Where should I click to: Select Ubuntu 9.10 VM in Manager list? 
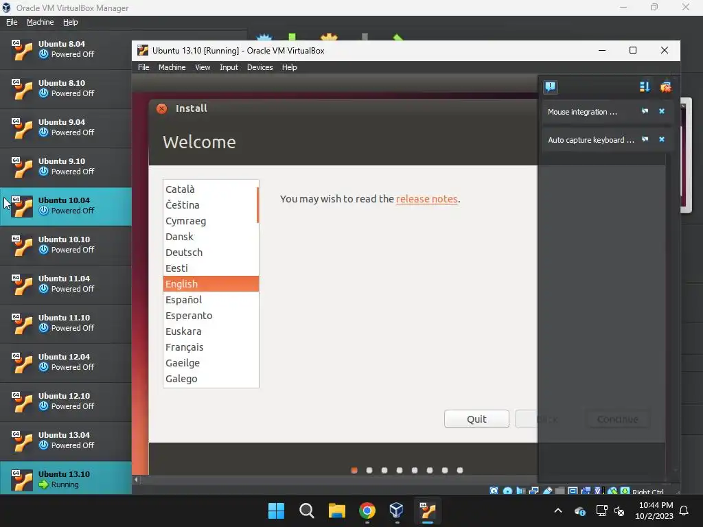[66, 167]
